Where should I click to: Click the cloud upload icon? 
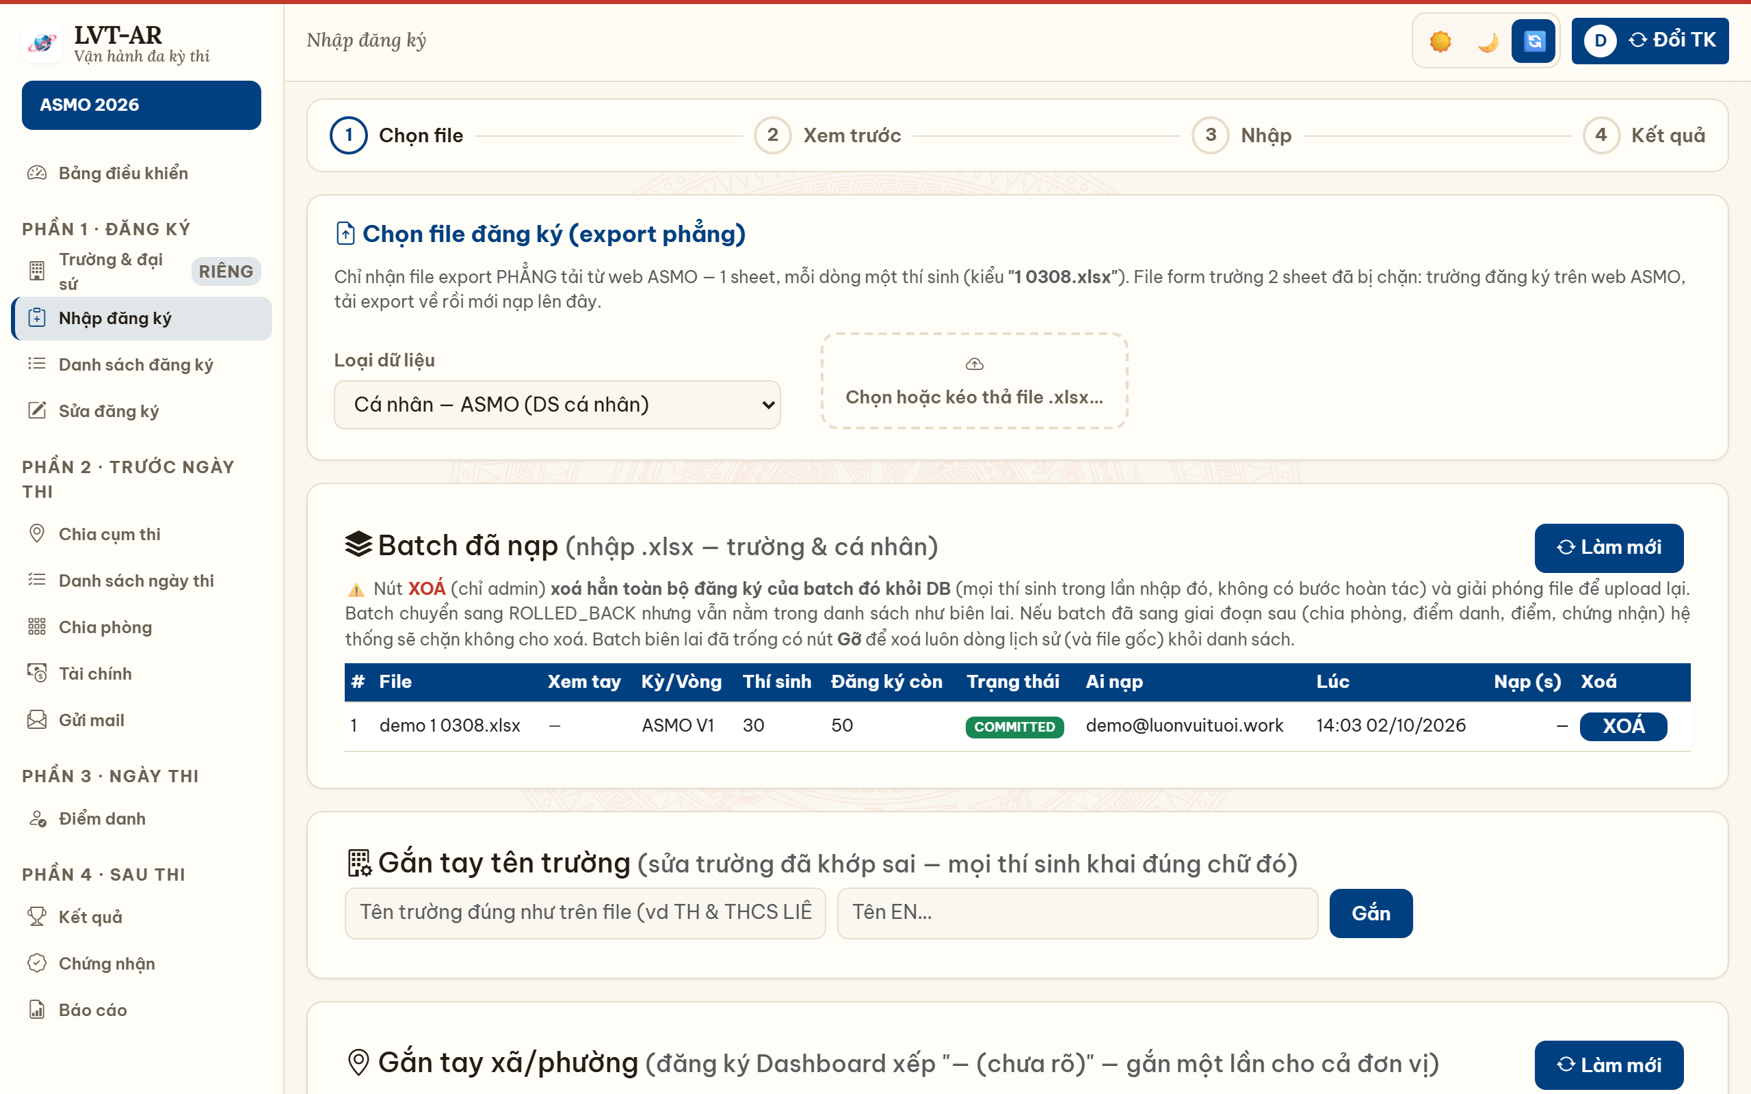point(974,364)
